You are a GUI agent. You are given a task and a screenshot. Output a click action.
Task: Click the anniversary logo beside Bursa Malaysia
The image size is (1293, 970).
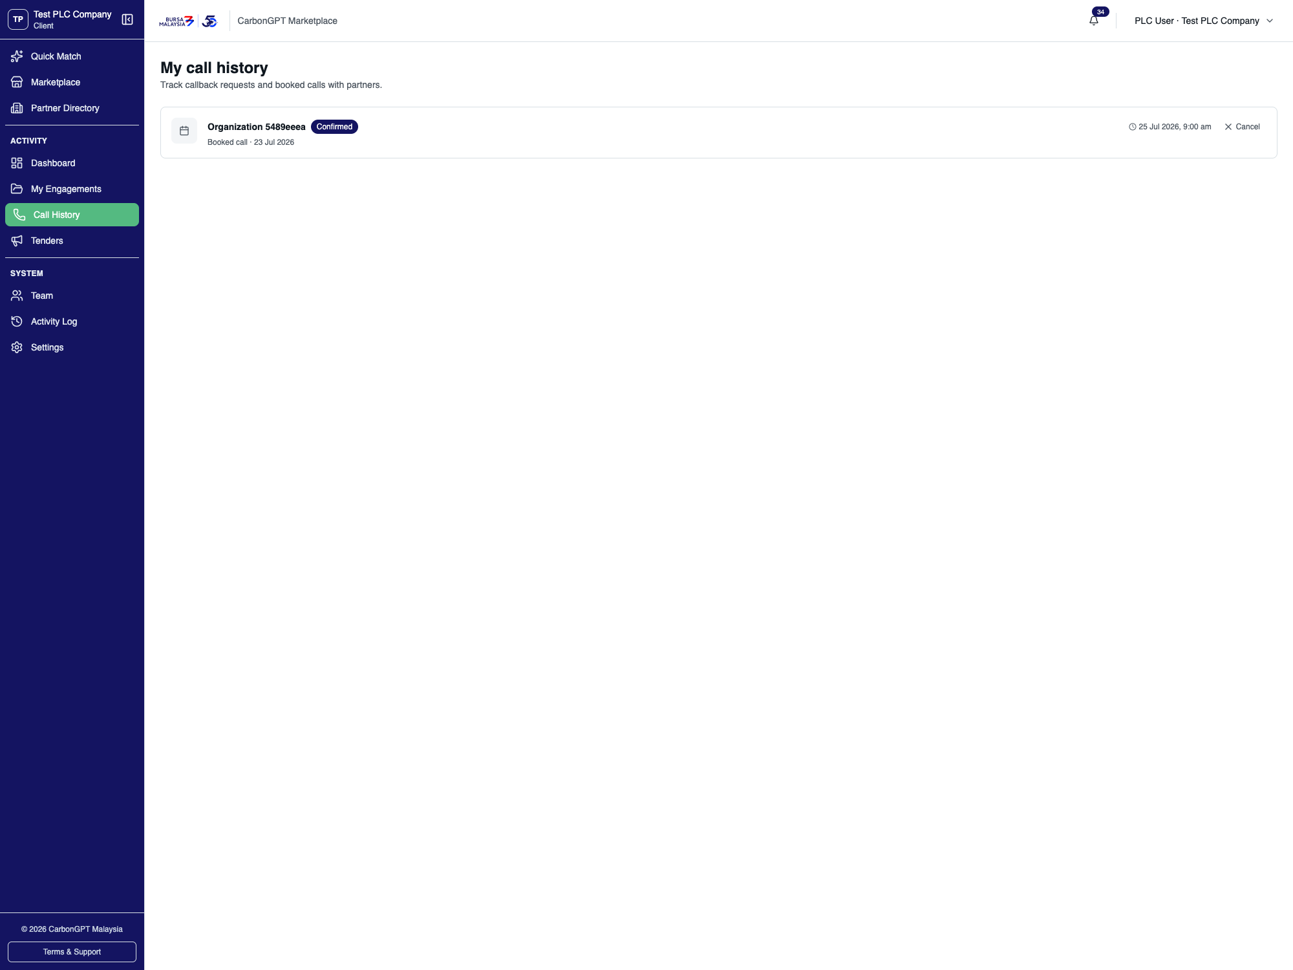209,21
